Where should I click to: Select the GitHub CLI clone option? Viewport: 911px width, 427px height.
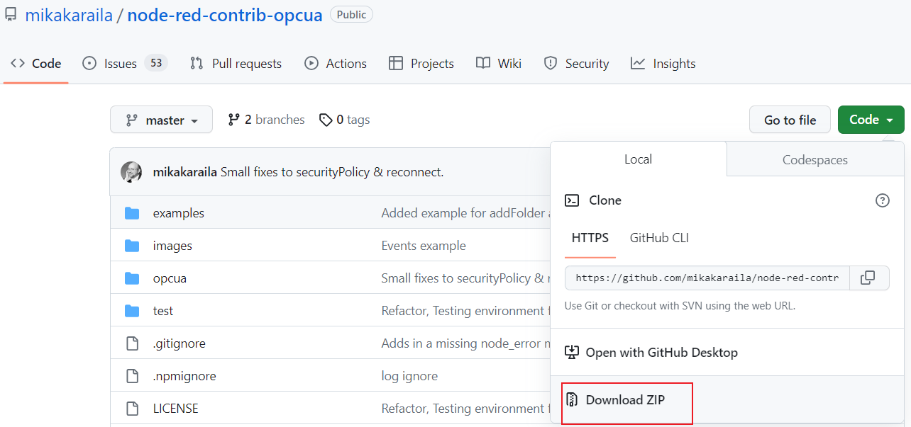click(x=659, y=238)
